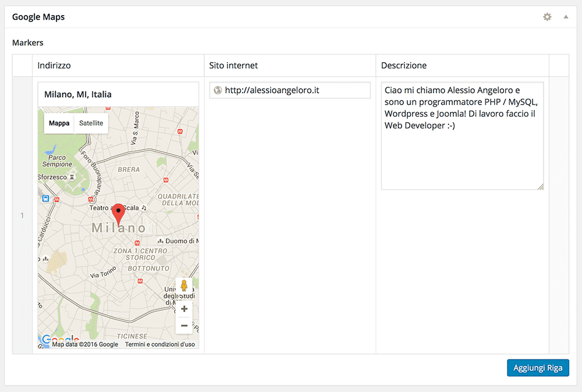Open Termini e condizioni d'uso link

click(x=160, y=344)
